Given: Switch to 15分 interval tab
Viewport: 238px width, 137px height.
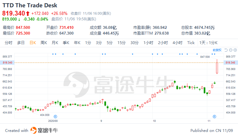Looking at the screenshot, I should click(122, 43).
